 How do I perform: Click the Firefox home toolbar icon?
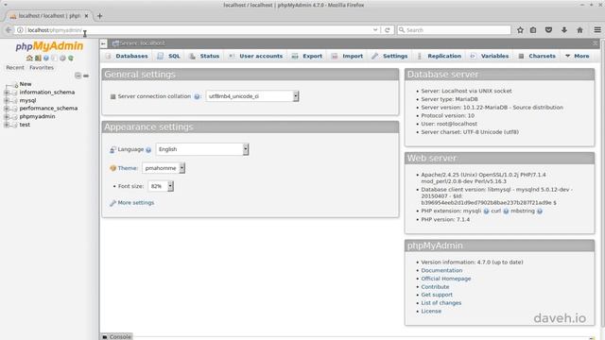tap(579, 30)
